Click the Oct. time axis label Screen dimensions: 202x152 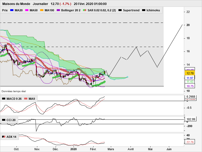point(17,149)
